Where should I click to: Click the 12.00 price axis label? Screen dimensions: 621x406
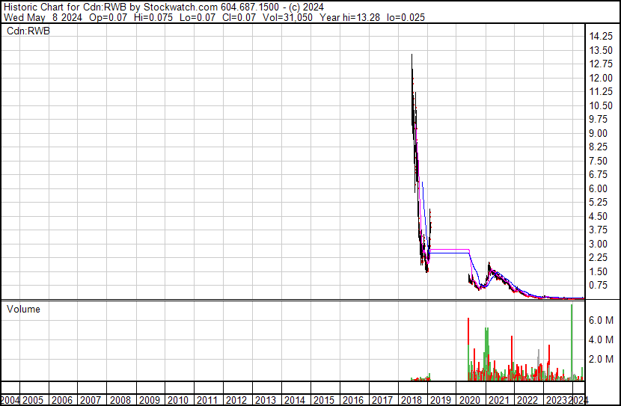[x=601, y=78]
